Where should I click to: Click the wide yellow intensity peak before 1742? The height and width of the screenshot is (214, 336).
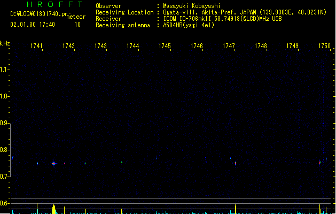point(53,209)
